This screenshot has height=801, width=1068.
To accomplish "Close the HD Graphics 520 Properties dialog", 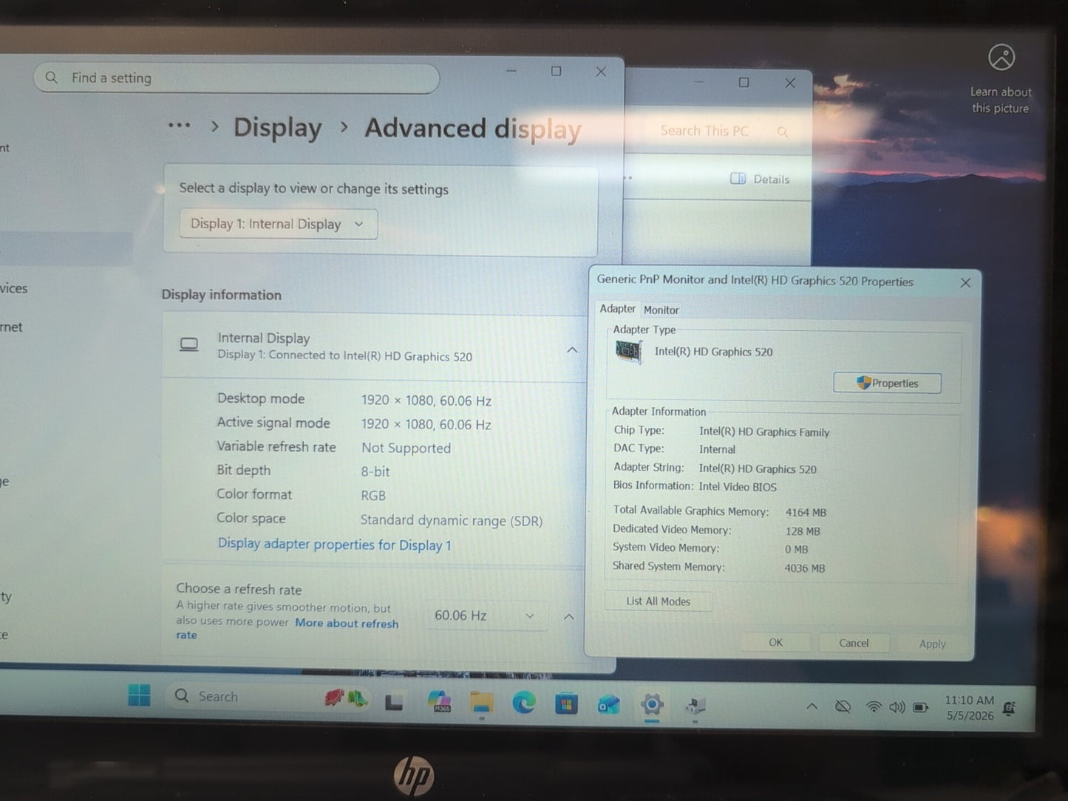I will pyautogui.click(x=965, y=283).
